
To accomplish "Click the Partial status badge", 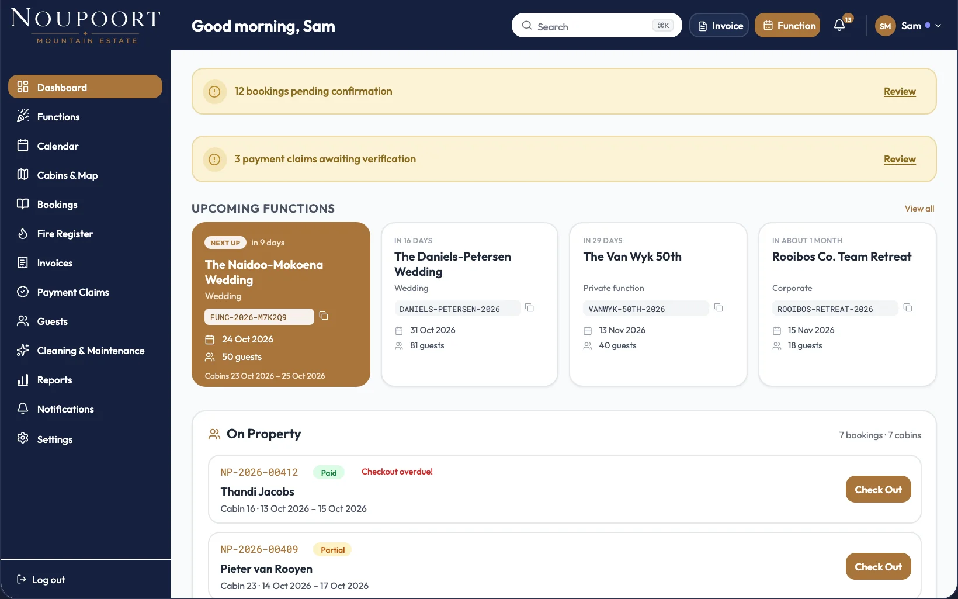I will pyautogui.click(x=332, y=549).
